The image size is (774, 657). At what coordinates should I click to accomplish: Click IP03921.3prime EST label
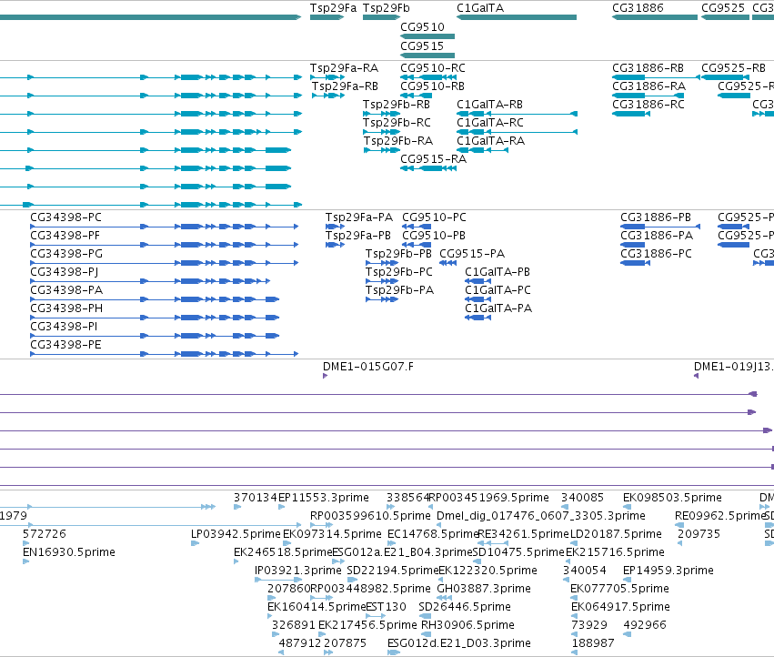(x=298, y=571)
